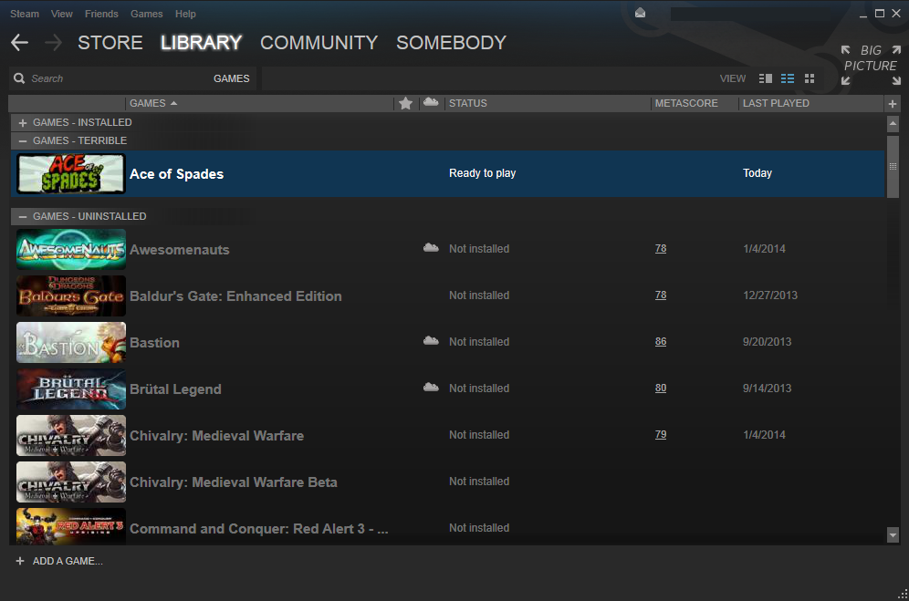This screenshot has width=909, height=601.
Task: Click Brütal Legend date 9/14/2013
Action: click(x=767, y=388)
